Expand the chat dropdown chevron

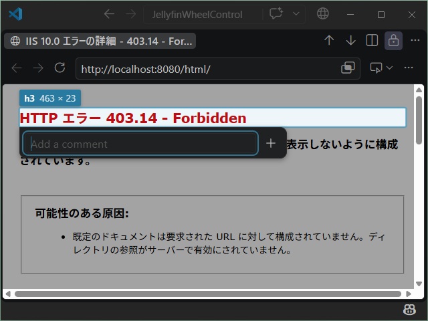(x=296, y=13)
